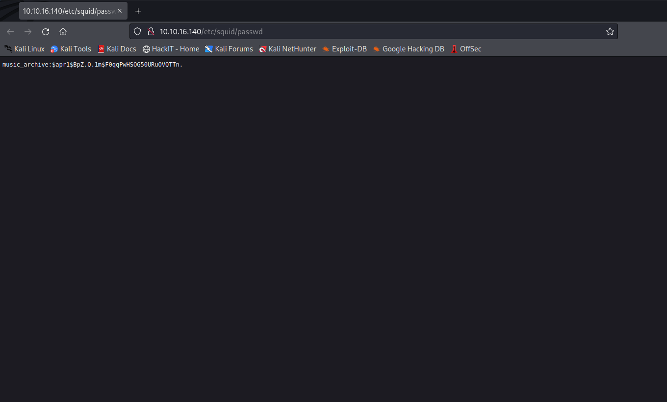
Task: Open the Kali Forums bookmark
Action: [x=229, y=49]
